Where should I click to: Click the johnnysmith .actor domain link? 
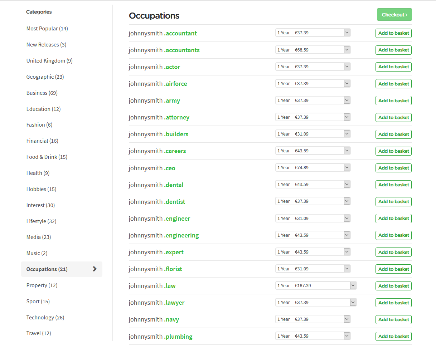[x=154, y=67]
